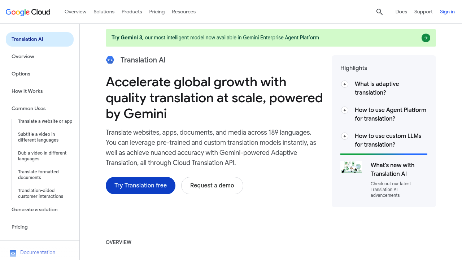This screenshot has width=462, height=260.
Task: Open 'What's new with Translation AI' card
Action: click(x=392, y=170)
